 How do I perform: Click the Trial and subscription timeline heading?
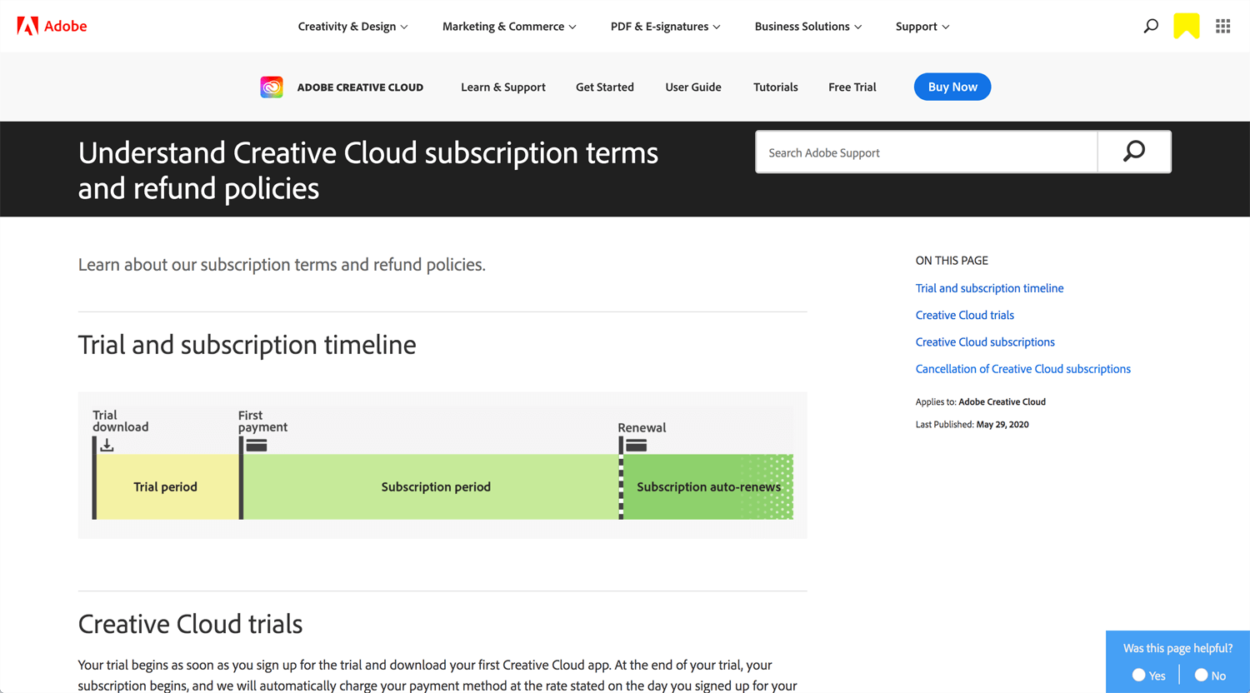(247, 345)
